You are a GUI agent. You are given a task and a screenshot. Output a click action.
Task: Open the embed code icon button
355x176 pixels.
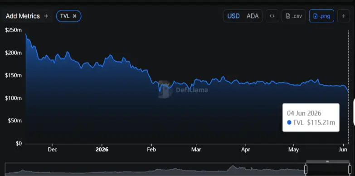[272, 16]
